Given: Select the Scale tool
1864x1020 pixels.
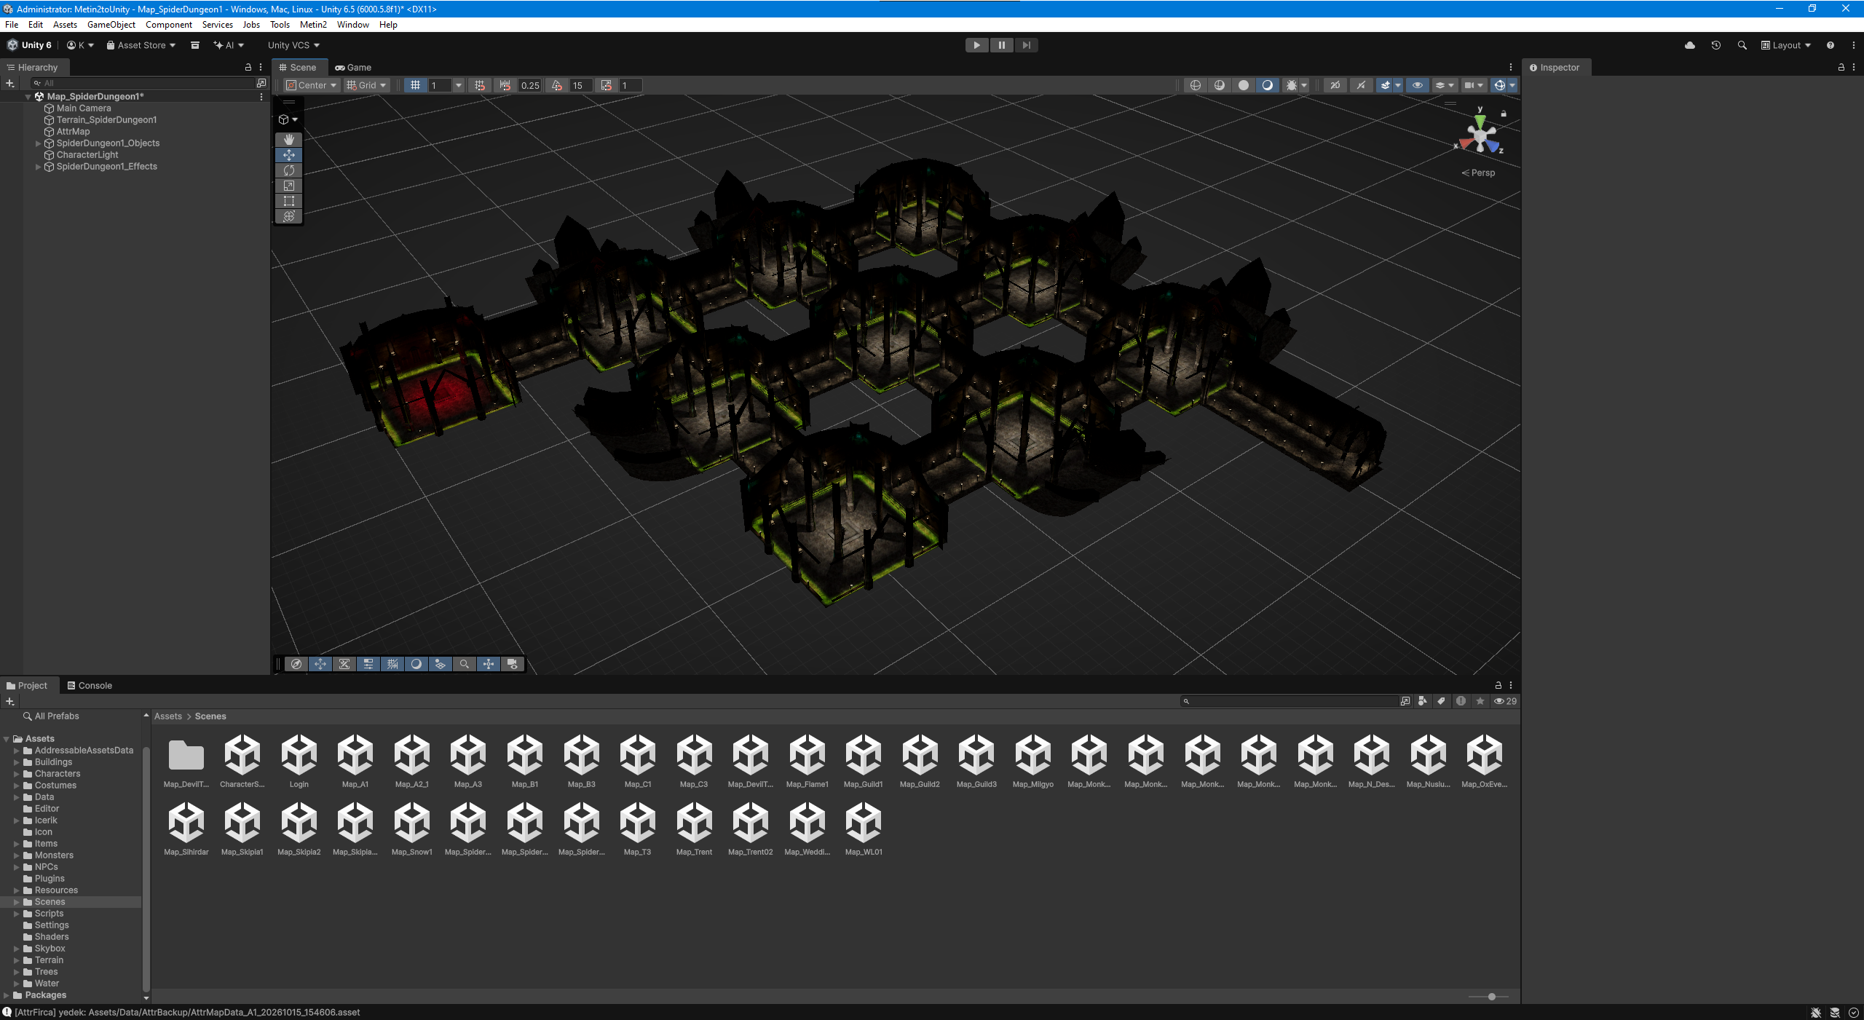Looking at the screenshot, I should coord(289,185).
